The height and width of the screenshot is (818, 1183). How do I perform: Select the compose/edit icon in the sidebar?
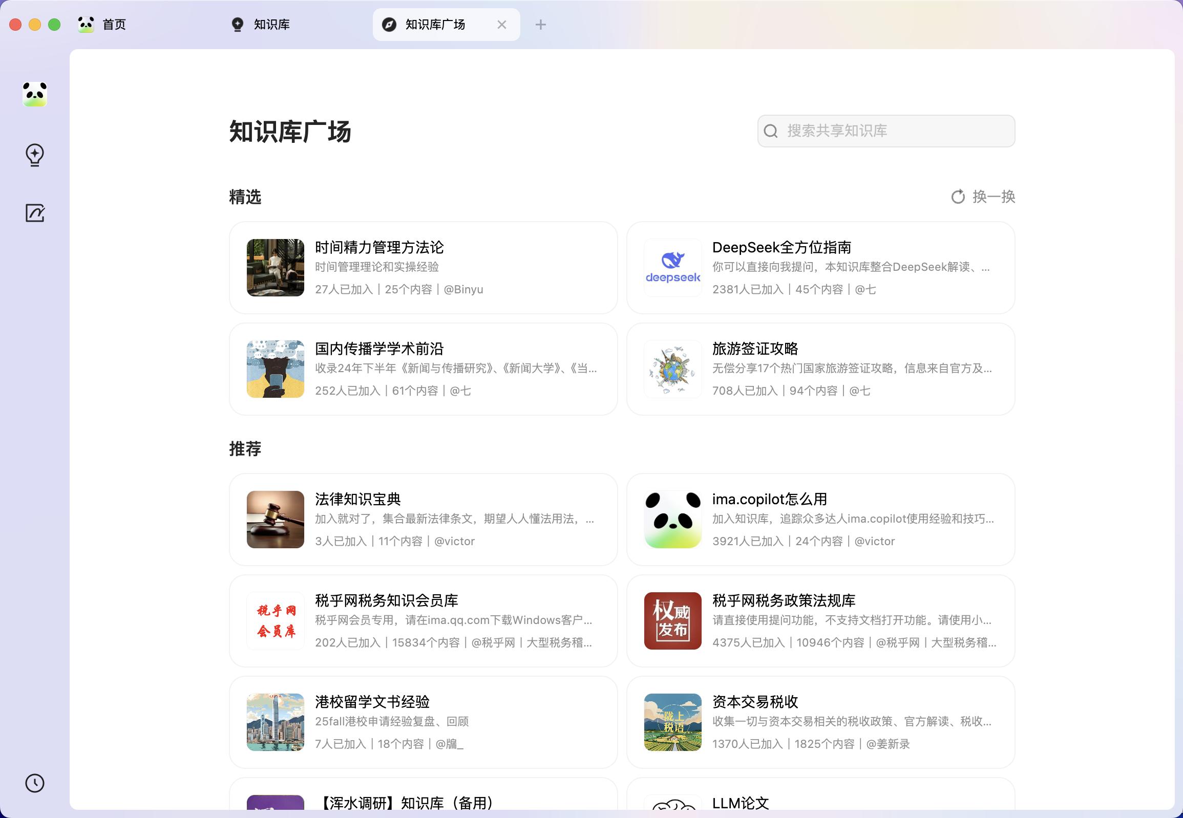point(34,212)
